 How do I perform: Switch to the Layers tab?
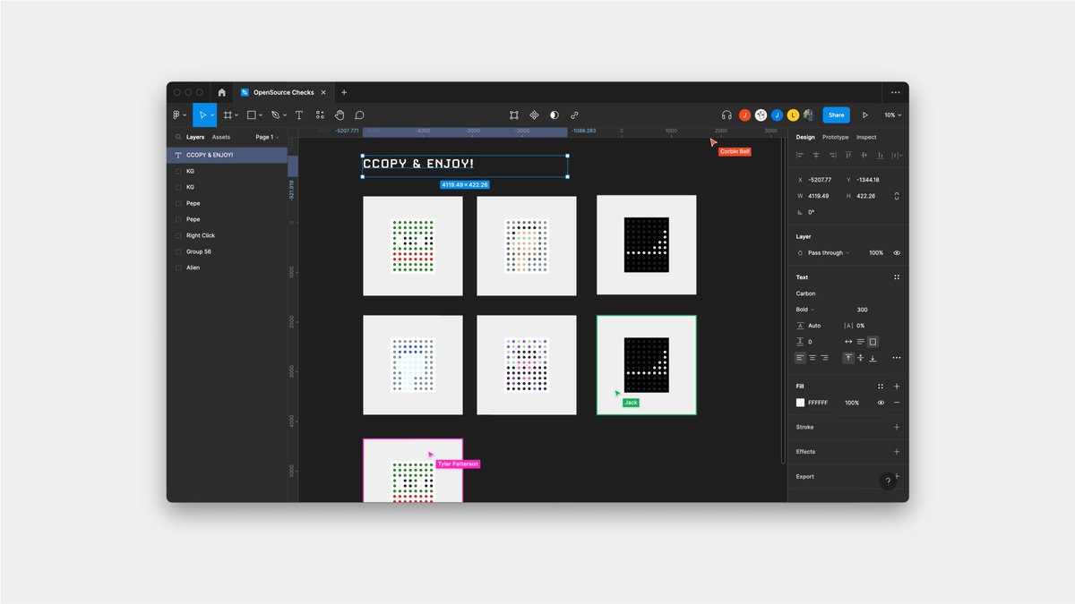[195, 137]
